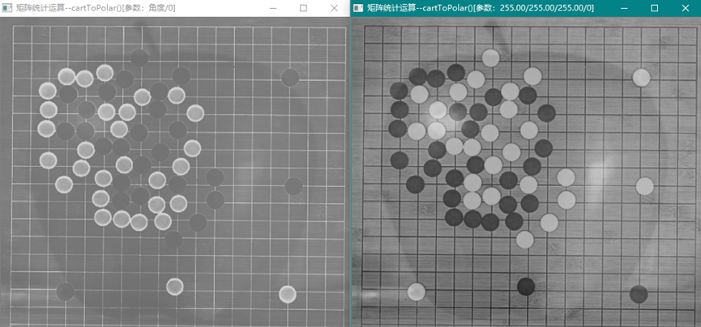
Task: Click the Go board image in the 角度/0 window
Action: (x=175, y=172)
